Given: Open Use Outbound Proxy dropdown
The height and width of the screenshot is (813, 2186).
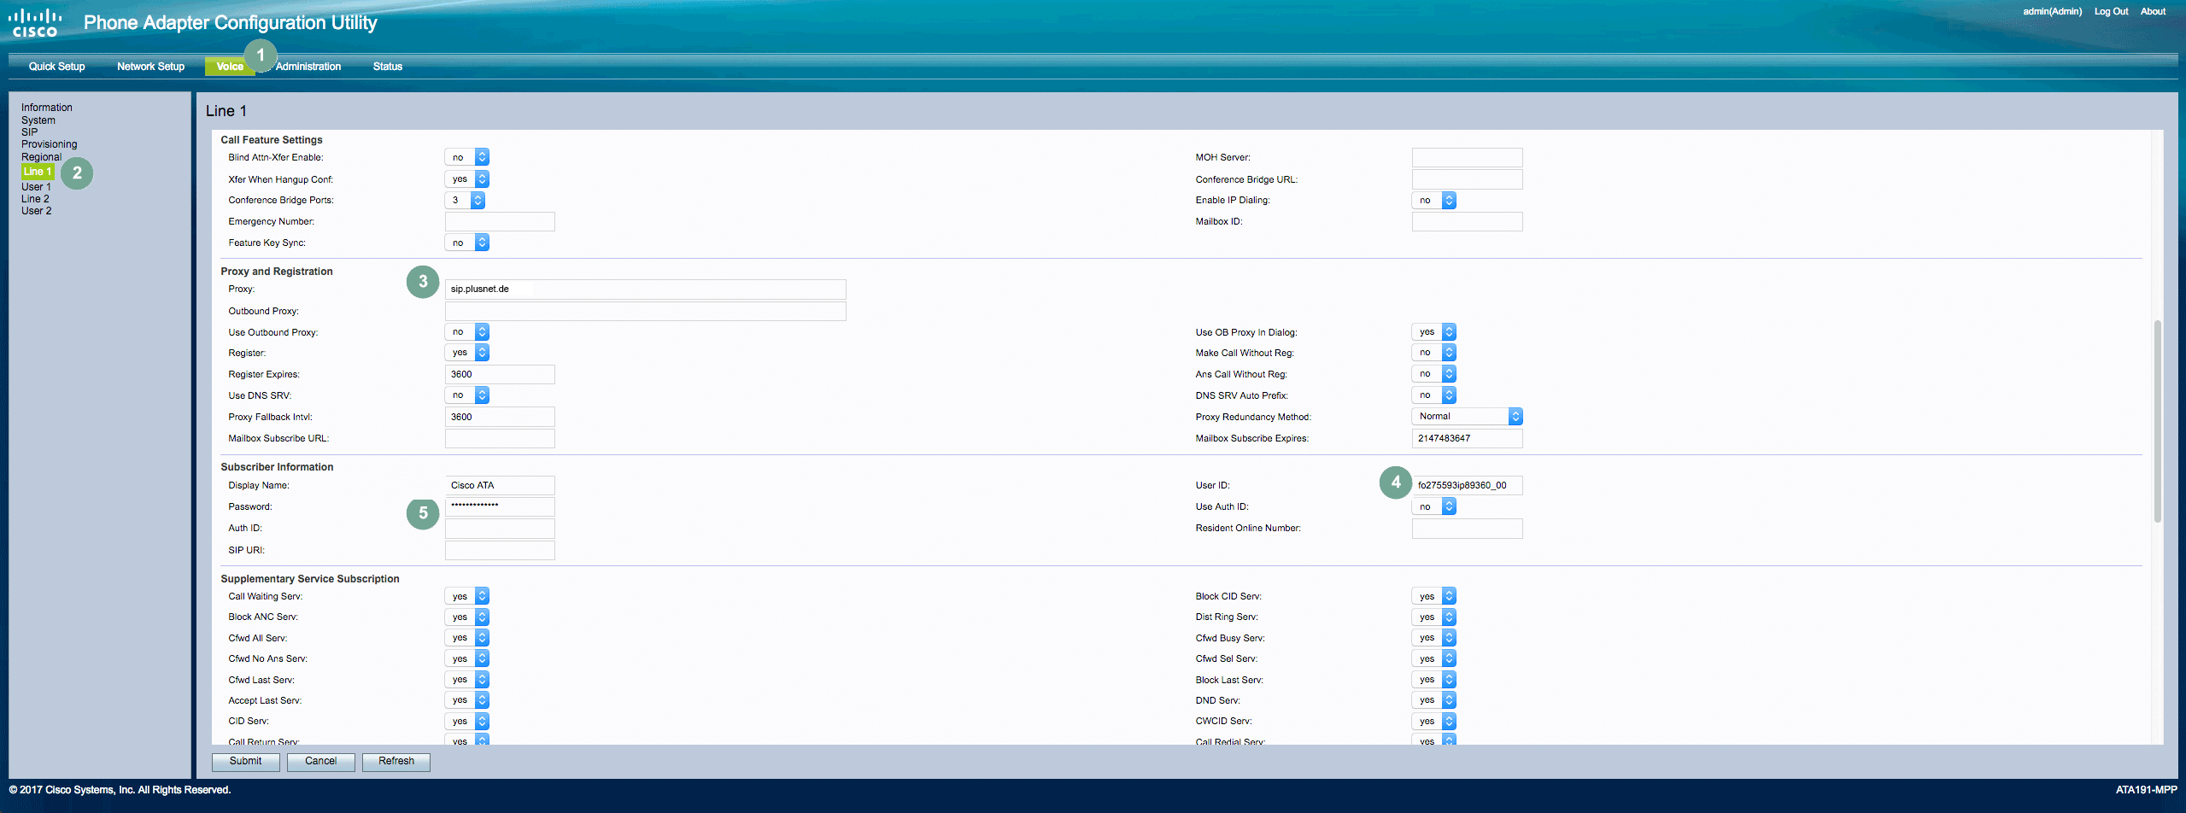Looking at the screenshot, I should click(467, 332).
